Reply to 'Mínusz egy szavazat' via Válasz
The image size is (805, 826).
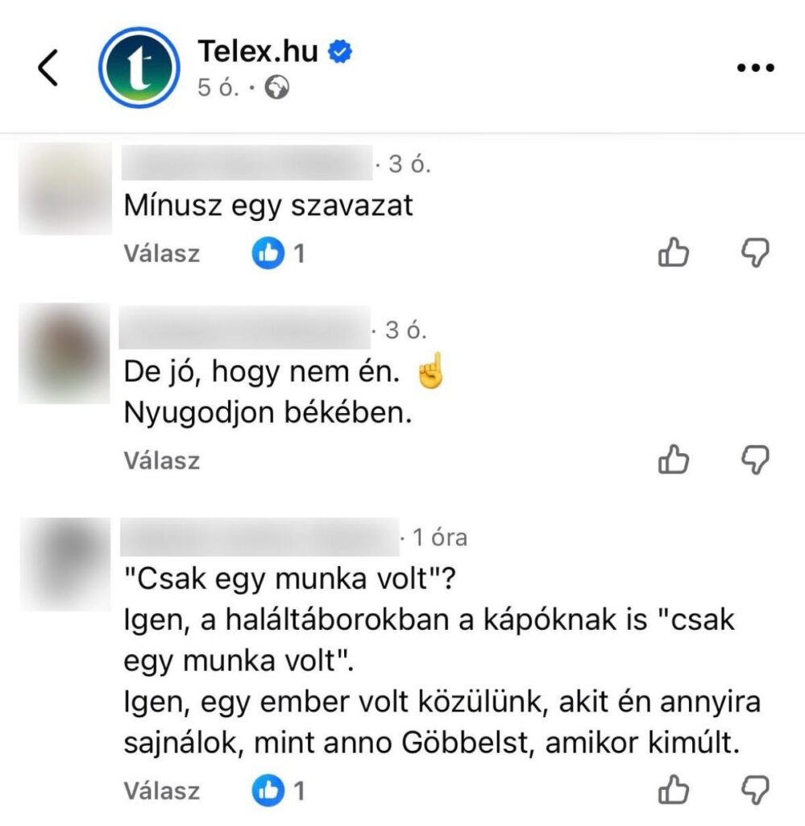[161, 253]
